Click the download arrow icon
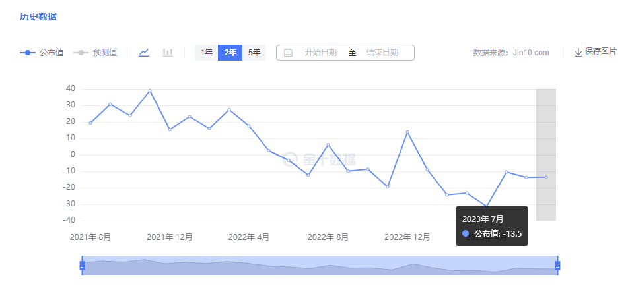 tap(578, 52)
